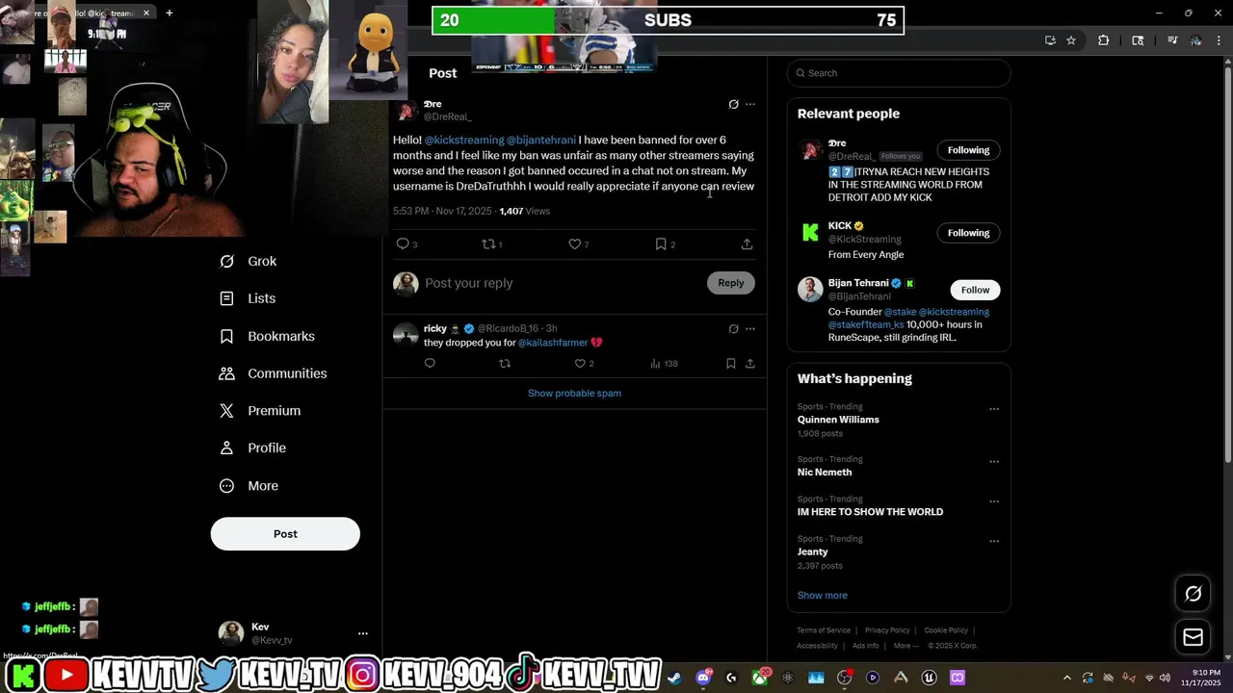Toggle Following button for KICK
Screen dimensions: 1233x693
click(968, 233)
